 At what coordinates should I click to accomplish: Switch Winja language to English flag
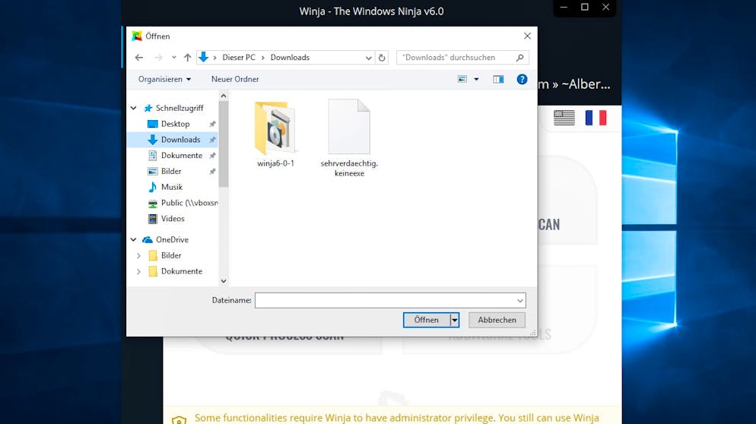point(564,118)
